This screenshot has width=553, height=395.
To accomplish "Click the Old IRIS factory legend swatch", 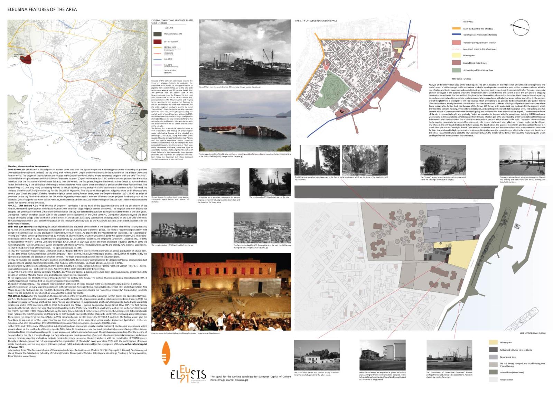I will (x=493, y=365).
